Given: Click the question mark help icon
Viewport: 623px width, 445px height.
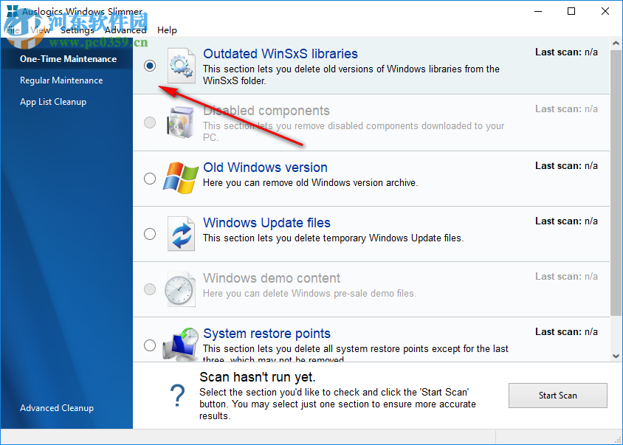Looking at the screenshot, I should click(177, 396).
